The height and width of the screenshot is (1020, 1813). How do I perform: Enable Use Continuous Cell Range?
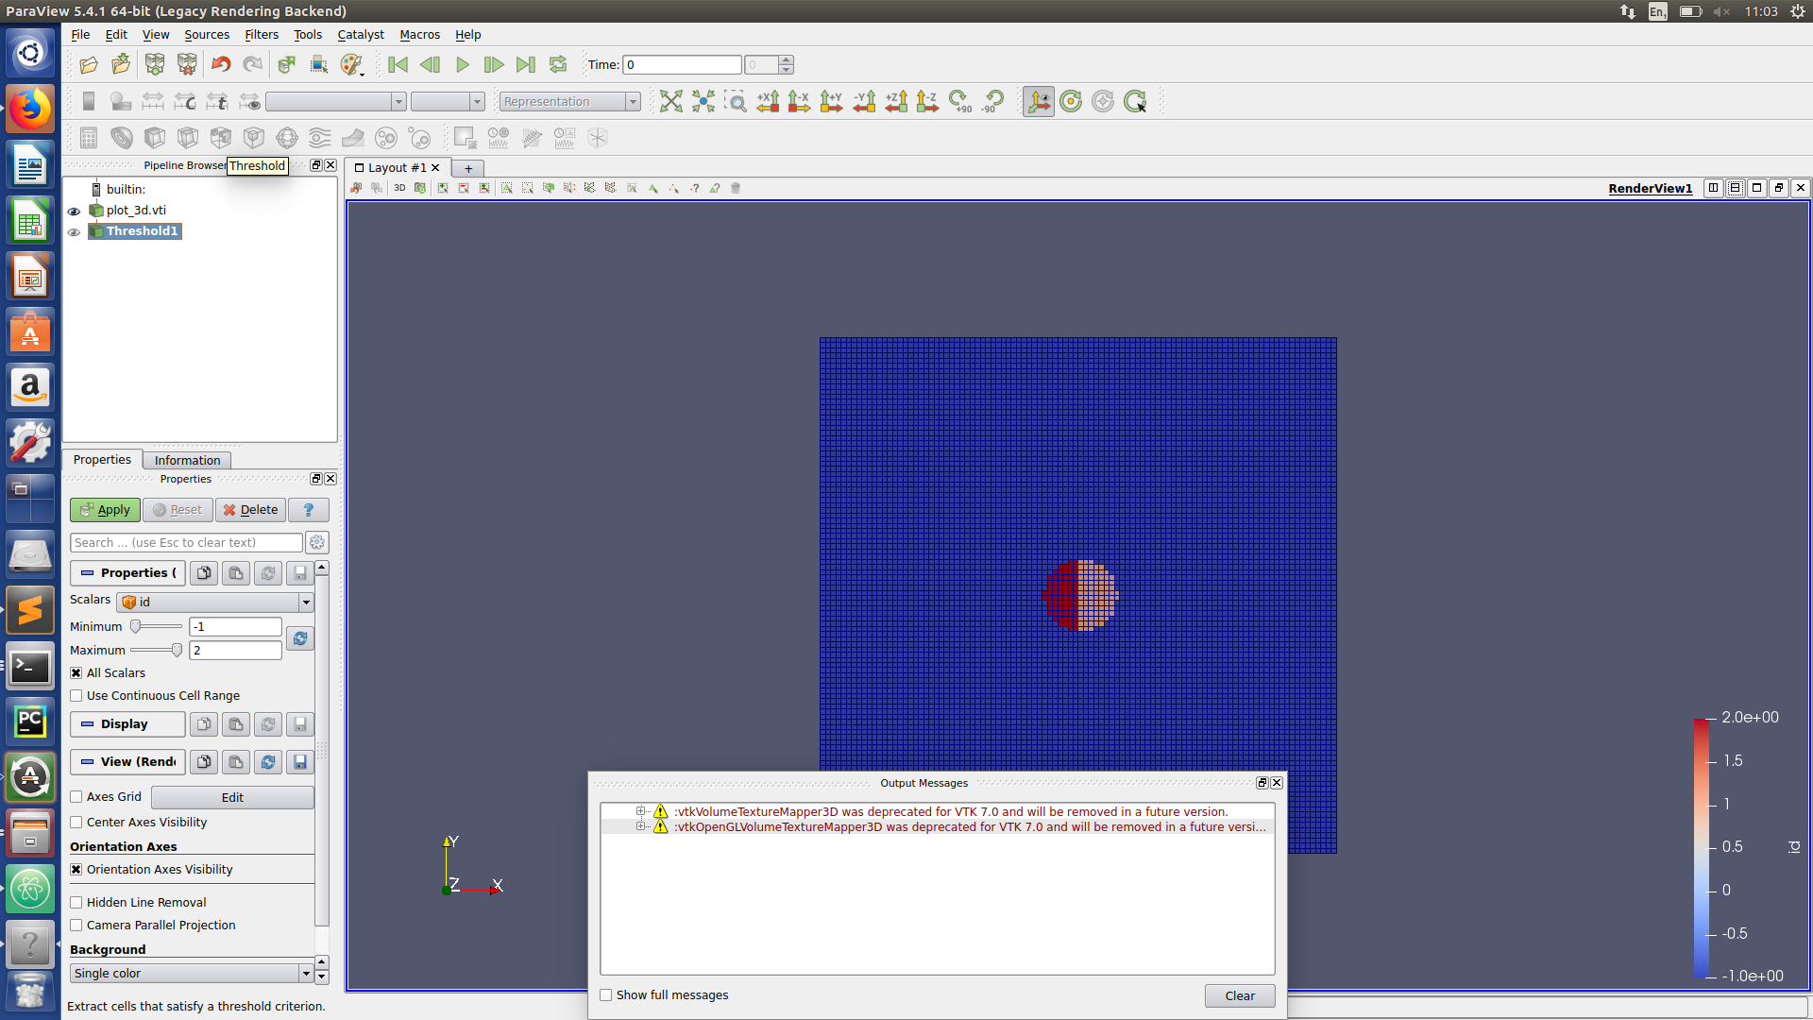click(76, 696)
